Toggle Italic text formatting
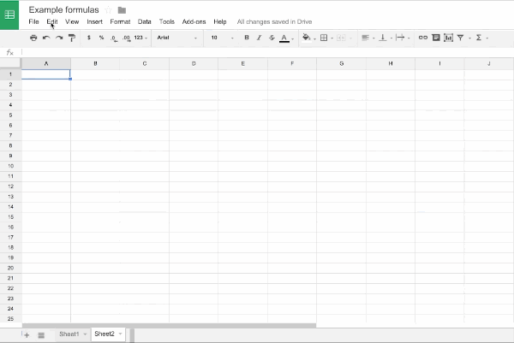This screenshot has width=514, height=343. (259, 38)
